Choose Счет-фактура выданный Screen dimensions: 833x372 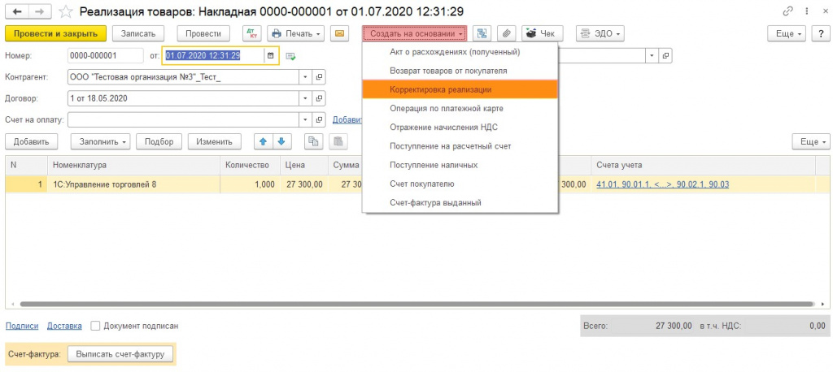click(x=460, y=203)
